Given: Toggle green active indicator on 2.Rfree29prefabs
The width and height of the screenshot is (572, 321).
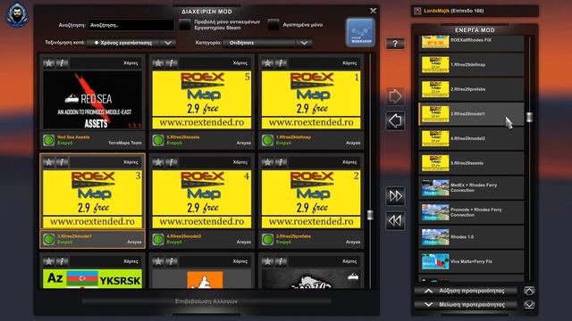Looking at the screenshot, I should pyautogui.click(x=267, y=239).
